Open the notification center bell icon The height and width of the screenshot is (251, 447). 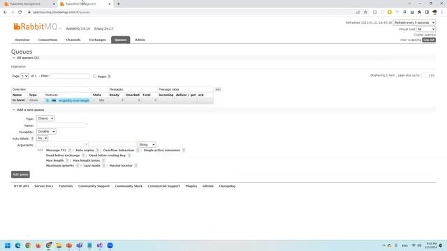pyautogui.click(x=441, y=245)
